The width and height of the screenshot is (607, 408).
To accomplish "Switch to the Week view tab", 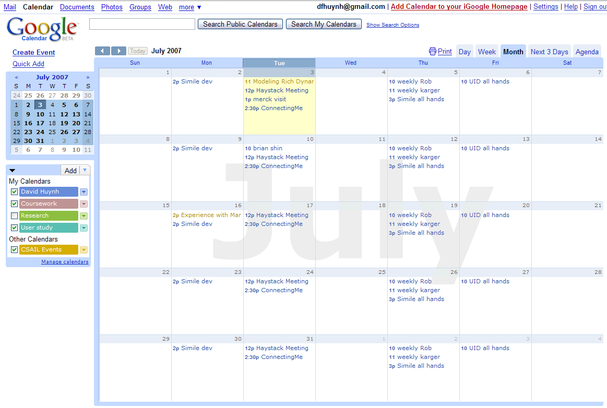I will point(486,52).
